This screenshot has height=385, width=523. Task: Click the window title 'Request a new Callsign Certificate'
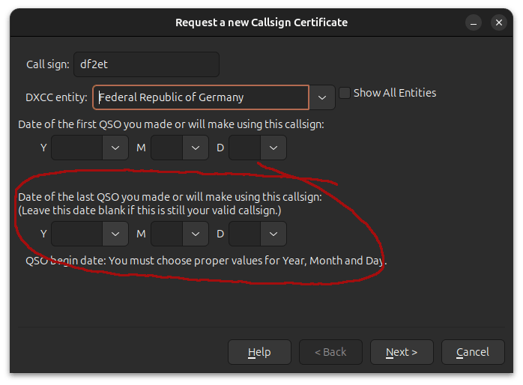click(261, 22)
